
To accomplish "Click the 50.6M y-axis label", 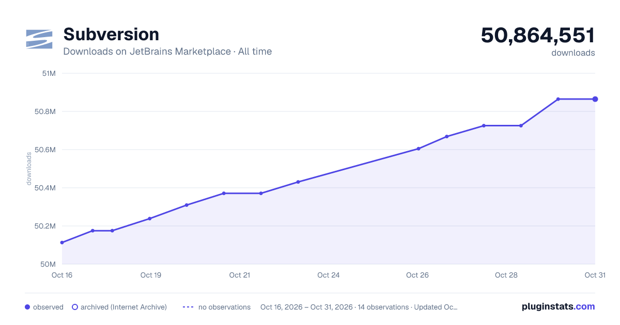I will [45, 150].
